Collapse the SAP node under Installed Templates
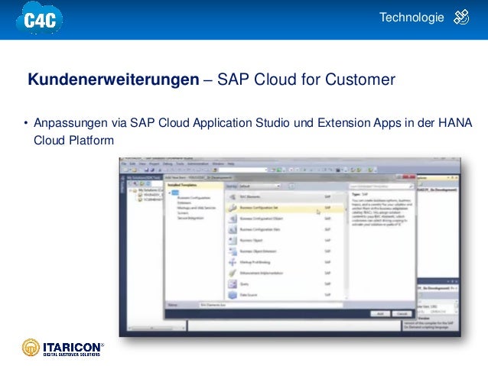The width and height of the screenshot is (488, 366). (170, 193)
